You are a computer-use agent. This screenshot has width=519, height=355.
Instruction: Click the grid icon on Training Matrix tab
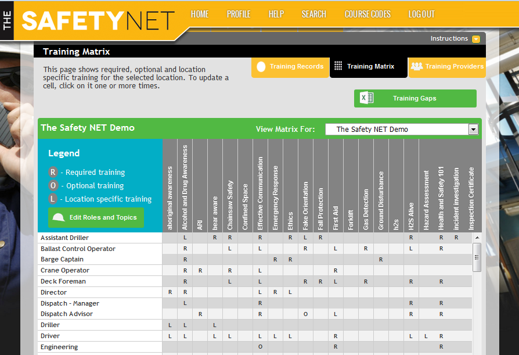click(x=338, y=67)
